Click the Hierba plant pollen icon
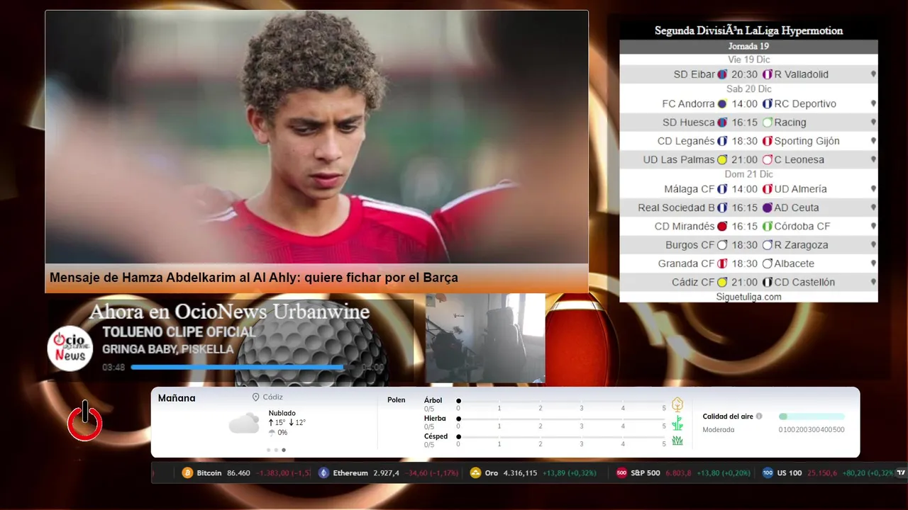This screenshot has width=908, height=510. 677,423
